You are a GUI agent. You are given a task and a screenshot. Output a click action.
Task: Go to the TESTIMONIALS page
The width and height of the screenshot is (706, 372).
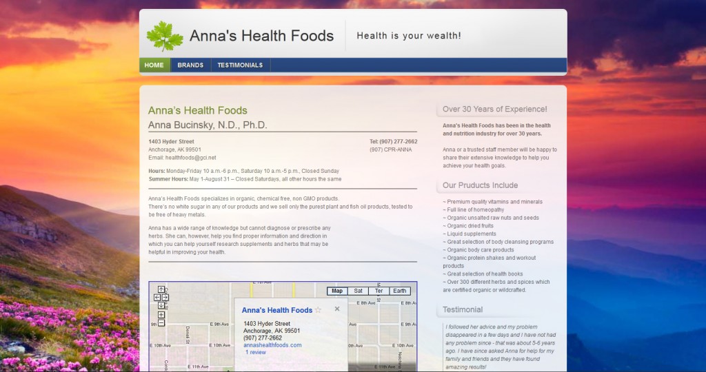tap(240, 65)
